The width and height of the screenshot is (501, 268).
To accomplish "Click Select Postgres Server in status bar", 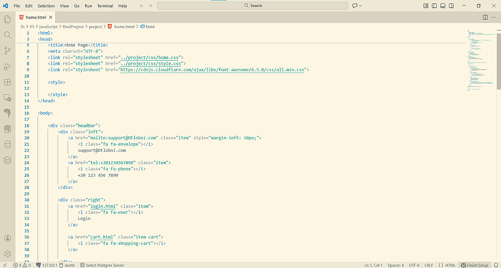I will 102,265.
